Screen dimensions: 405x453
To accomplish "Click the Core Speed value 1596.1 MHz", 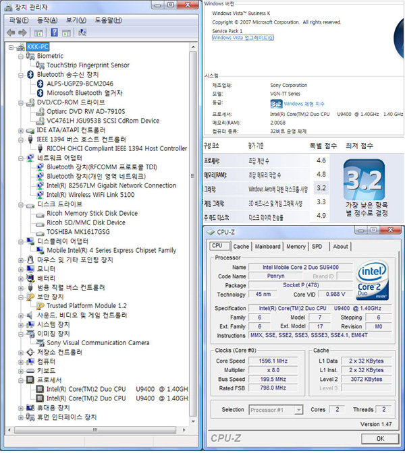I will [x=273, y=361].
